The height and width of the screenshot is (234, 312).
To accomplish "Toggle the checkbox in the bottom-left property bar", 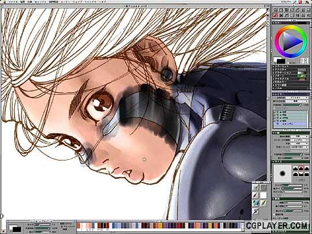I will [x=62, y=229].
